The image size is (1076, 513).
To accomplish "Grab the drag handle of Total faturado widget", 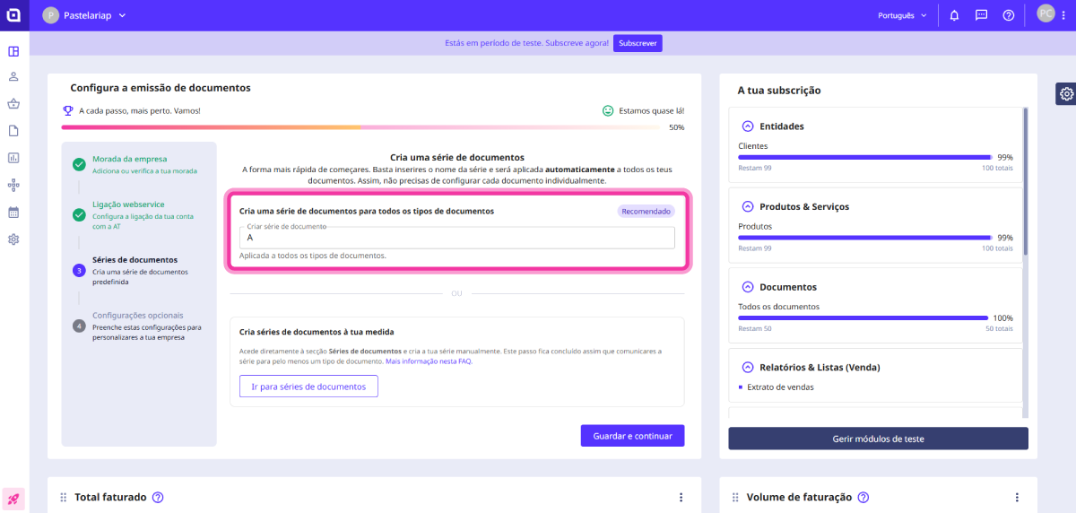I will click(64, 497).
